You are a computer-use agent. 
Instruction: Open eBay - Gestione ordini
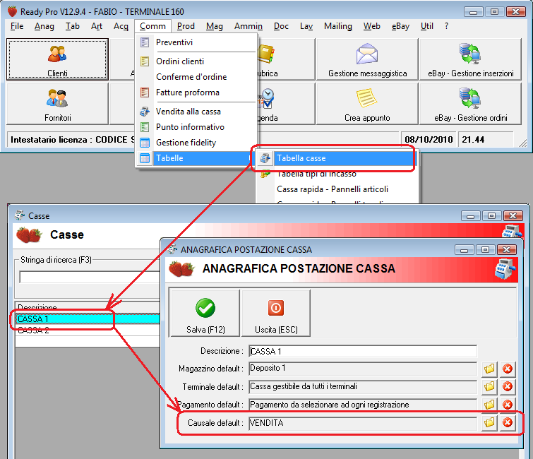[470, 104]
